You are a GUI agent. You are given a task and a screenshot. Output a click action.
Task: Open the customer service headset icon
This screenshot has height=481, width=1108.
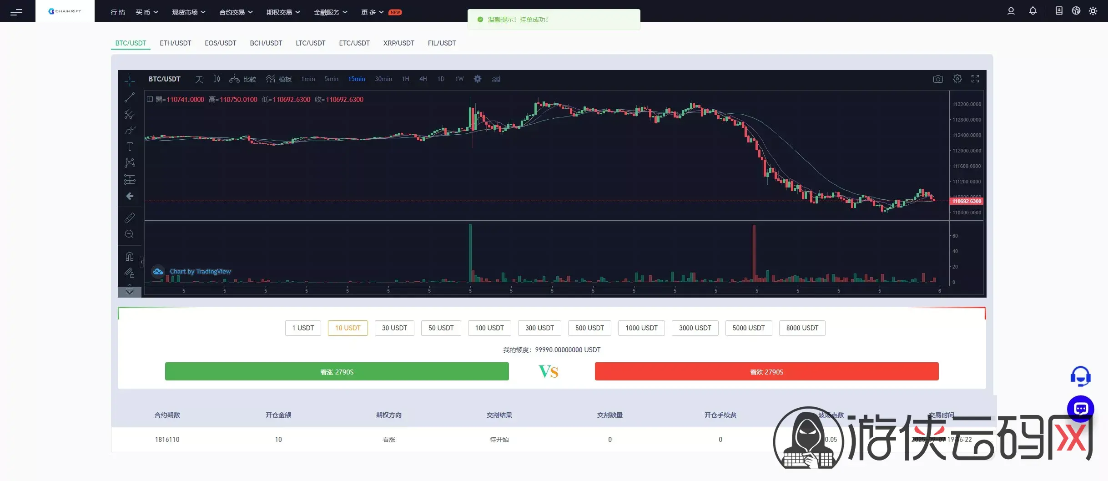click(1080, 376)
